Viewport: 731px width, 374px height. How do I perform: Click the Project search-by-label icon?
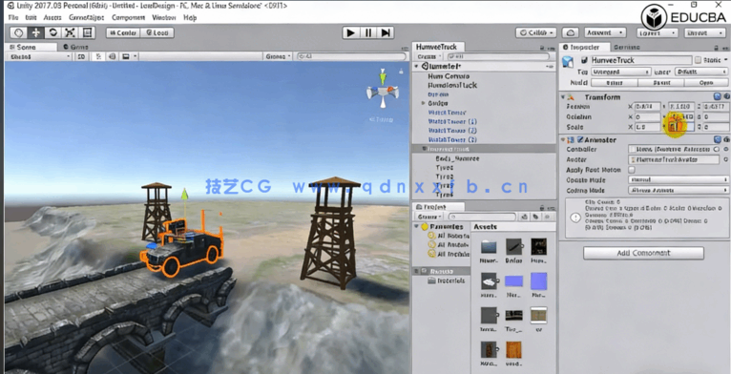pyautogui.click(x=535, y=217)
